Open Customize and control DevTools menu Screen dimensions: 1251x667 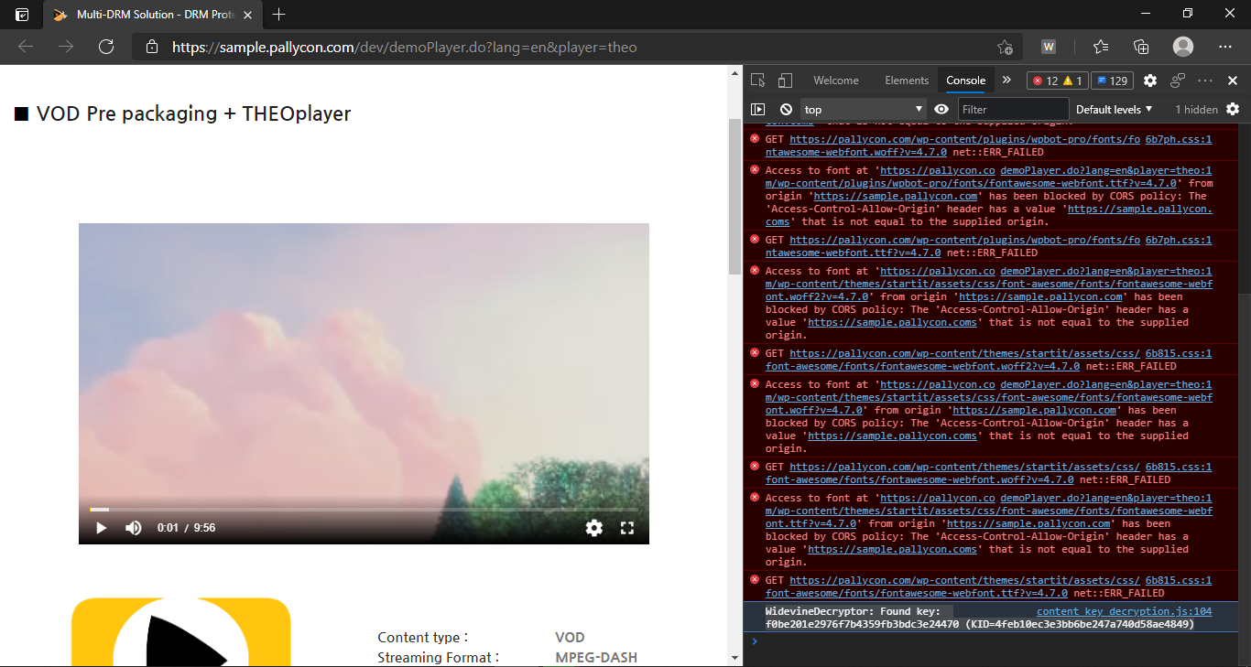[1205, 81]
